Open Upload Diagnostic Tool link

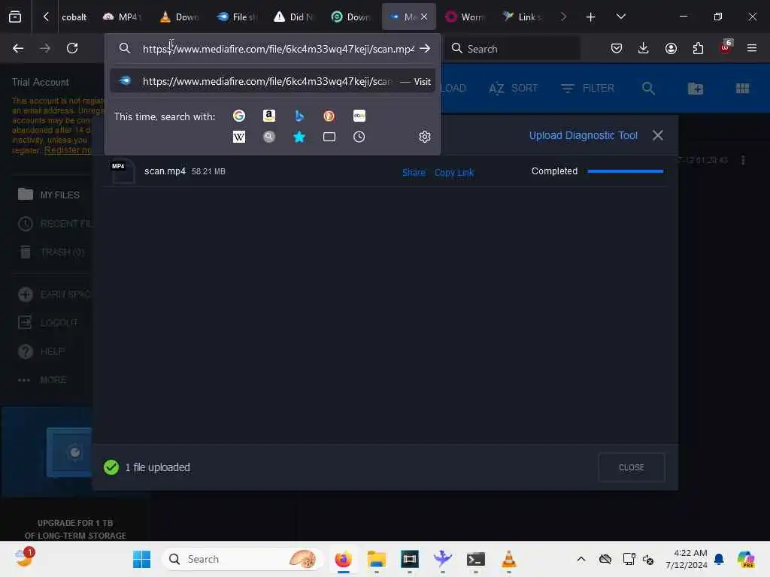coord(583,135)
